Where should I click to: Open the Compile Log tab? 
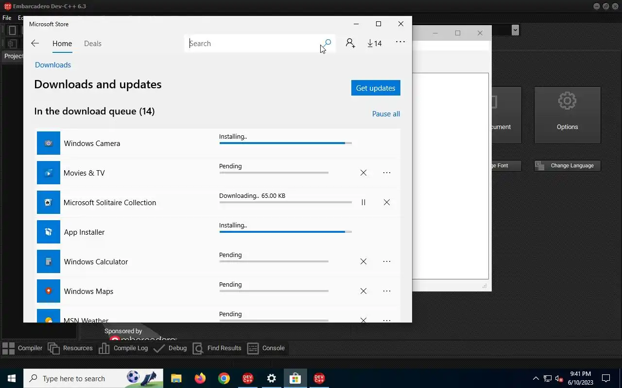coord(123,348)
